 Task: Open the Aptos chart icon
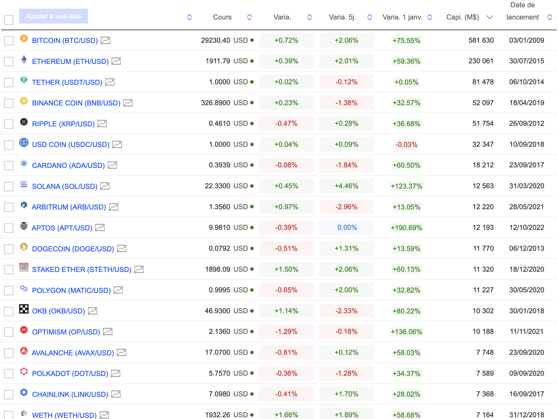(100, 228)
